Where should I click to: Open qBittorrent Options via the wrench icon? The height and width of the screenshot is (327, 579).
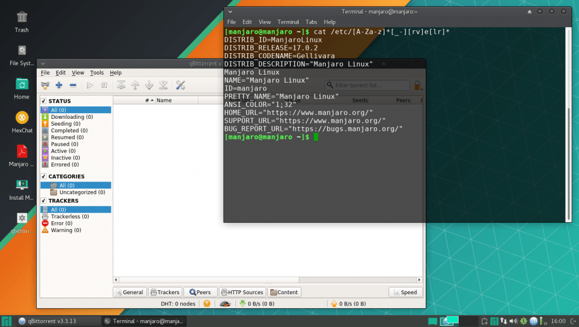click(181, 85)
